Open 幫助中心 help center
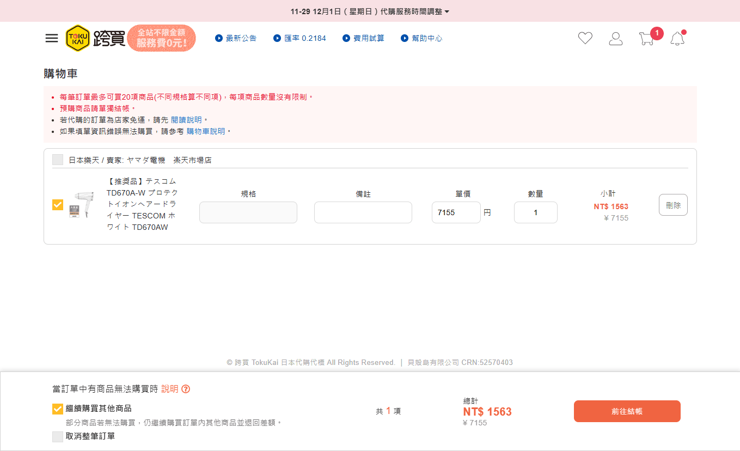 point(421,38)
